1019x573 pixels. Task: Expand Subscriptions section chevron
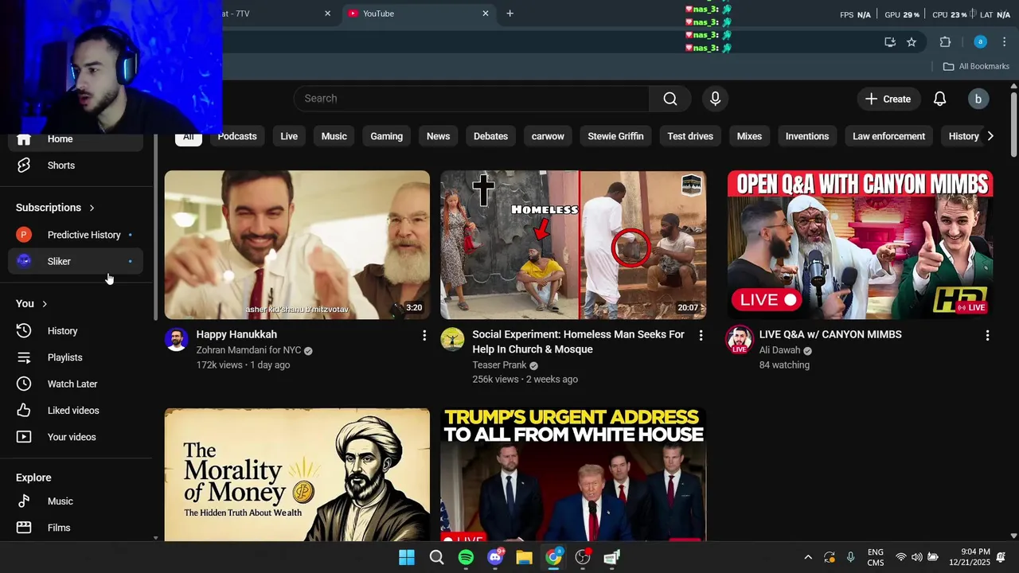[92, 208]
